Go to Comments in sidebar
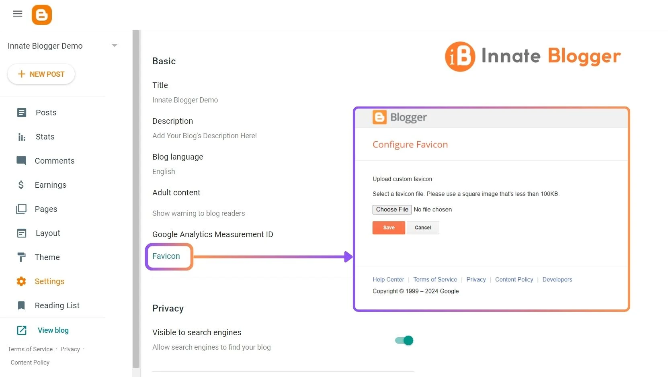The width and height of the screenshot is (668, 377). point(55,161)
